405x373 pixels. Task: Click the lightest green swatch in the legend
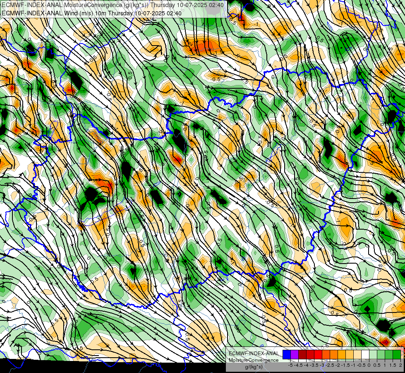(x=373, y=354)
